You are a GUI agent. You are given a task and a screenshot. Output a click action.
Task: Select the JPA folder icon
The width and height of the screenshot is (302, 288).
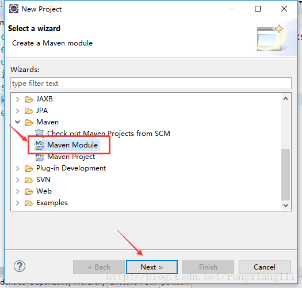[29, 111]
